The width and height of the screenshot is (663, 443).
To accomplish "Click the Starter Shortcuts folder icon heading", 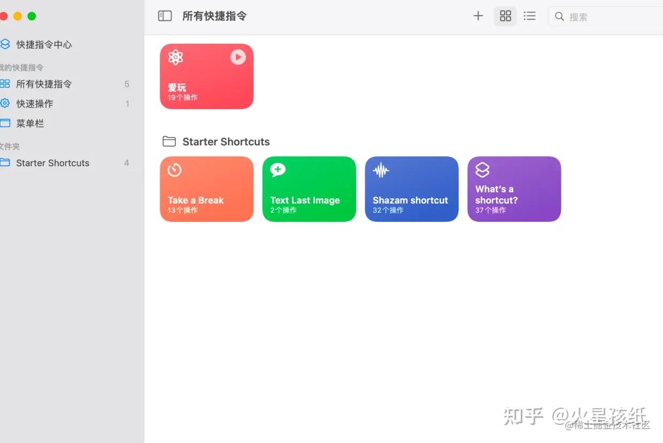I will tap(169, 141).
